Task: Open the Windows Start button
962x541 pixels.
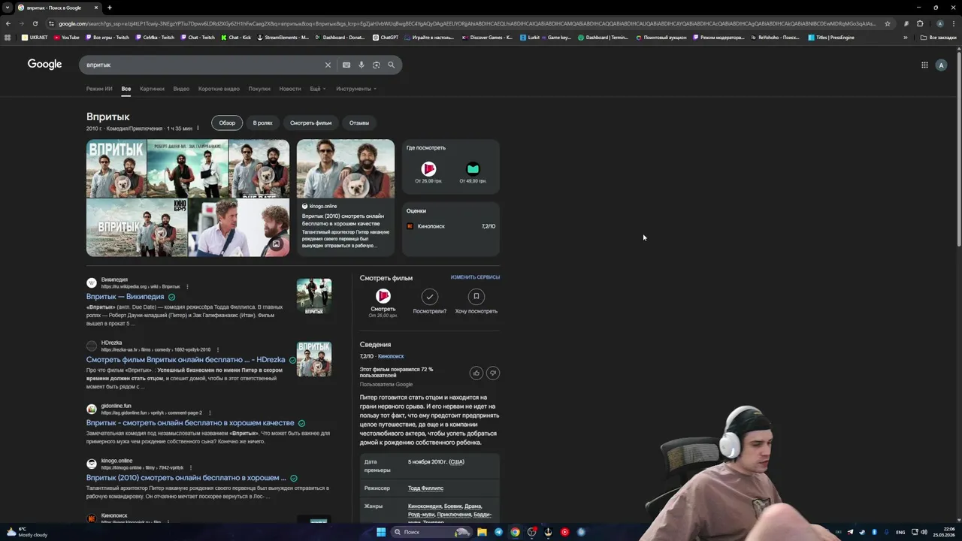Action: [381, 532]
